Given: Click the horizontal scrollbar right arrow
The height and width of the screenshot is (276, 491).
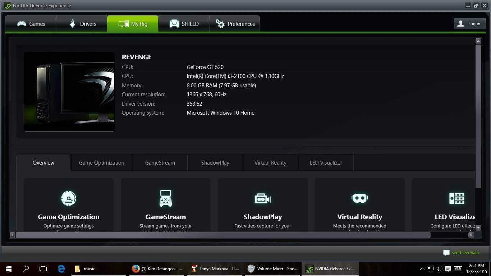Looking at the screenshot, I should [x=471, y=235].
